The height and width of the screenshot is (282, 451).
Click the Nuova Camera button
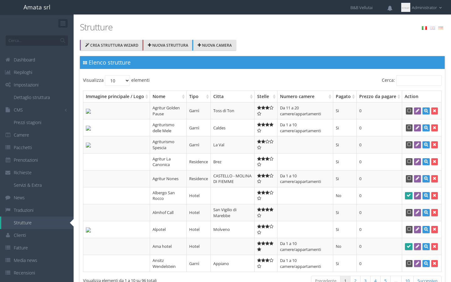click(215, 45)
